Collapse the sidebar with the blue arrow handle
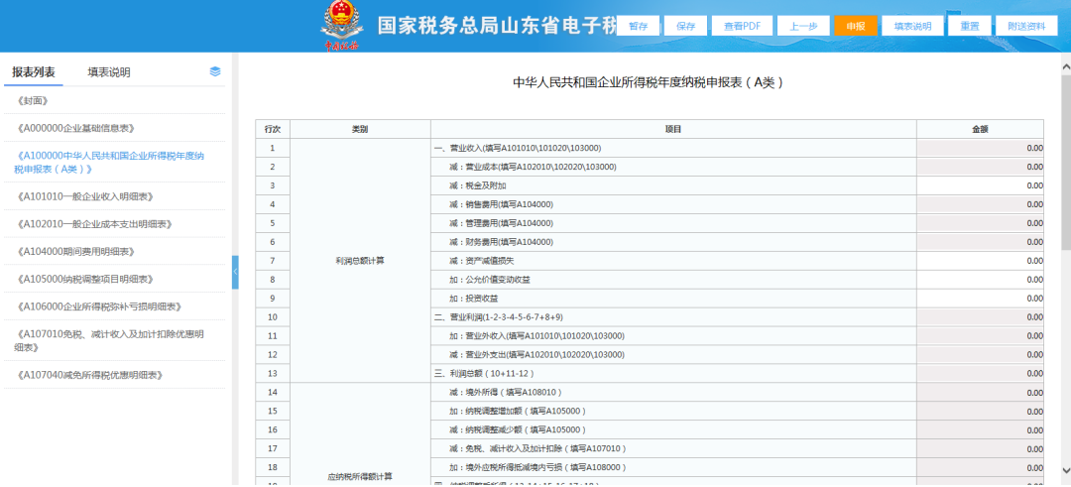 tap(236, 272)
